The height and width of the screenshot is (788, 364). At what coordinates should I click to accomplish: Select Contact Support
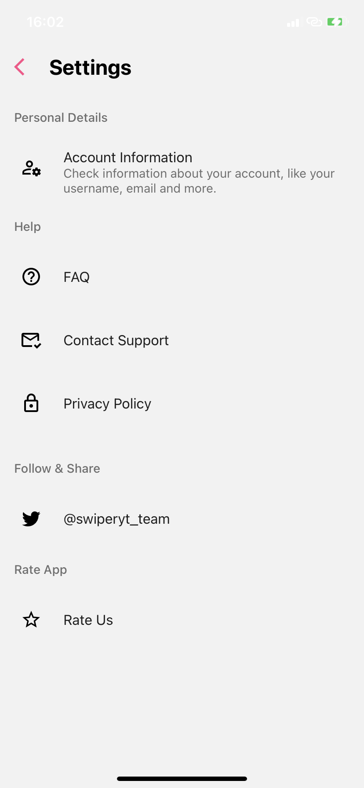pyautogui.click(x=116, y=340)
